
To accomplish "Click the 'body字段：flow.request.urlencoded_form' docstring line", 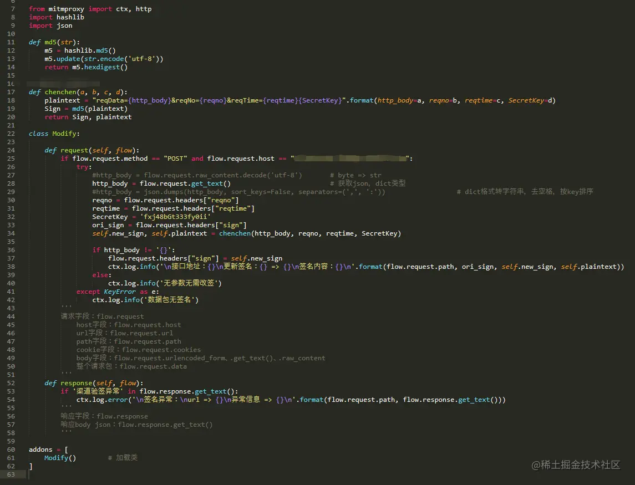I will (x=200, y=358).
